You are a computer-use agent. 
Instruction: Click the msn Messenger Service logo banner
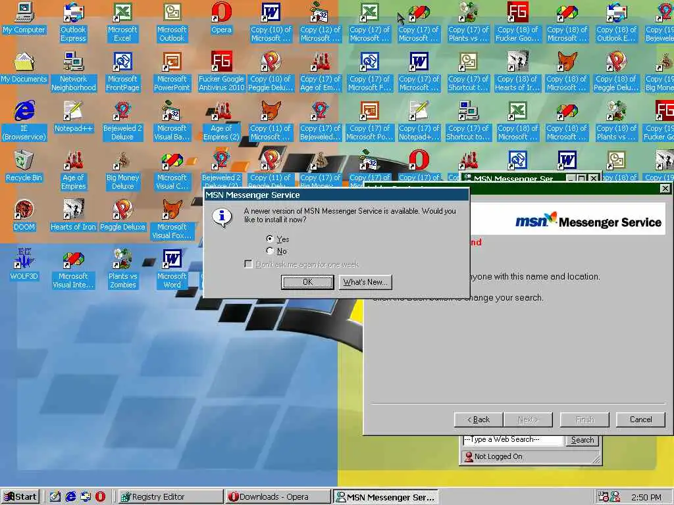point(589,221)
